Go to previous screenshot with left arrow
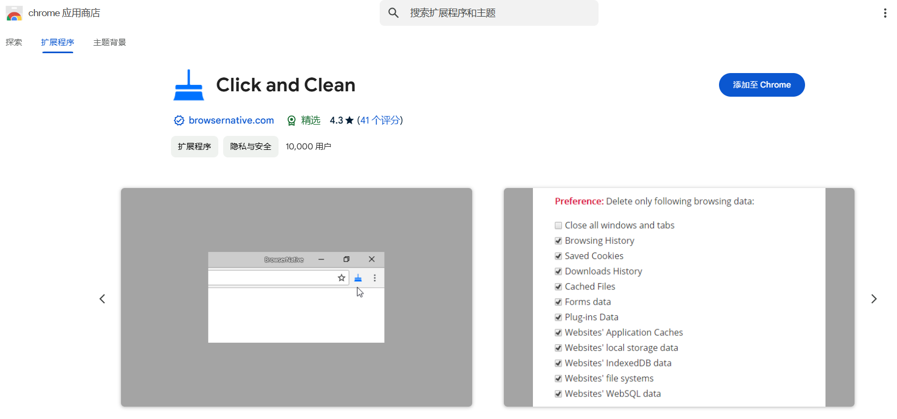The height and width of the screenshot is (419, 897). 102,299
